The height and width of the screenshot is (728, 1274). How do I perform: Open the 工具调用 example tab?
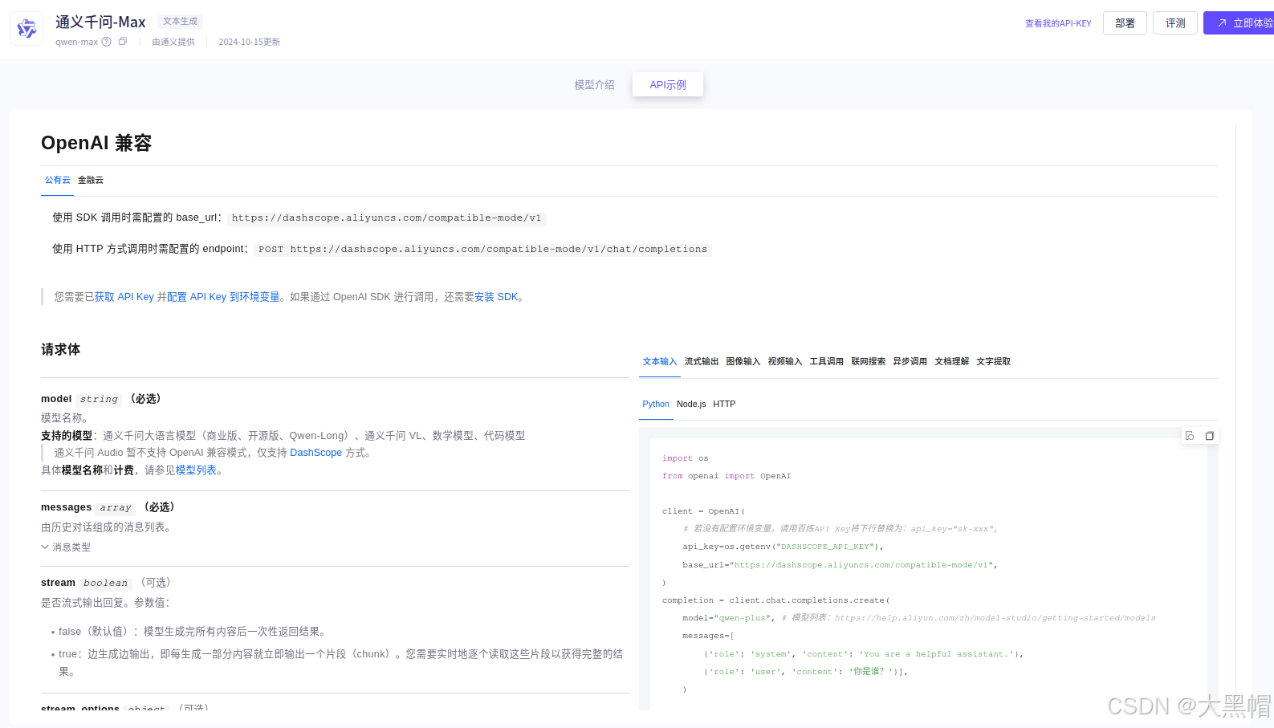tap(827, 361)
